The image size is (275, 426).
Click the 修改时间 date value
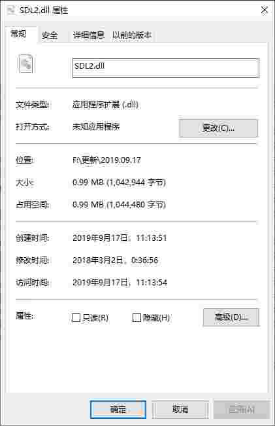pos(115,260)
